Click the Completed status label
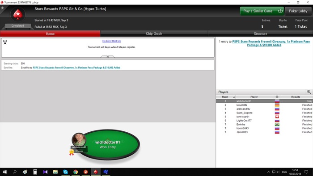 pos(17,26)
